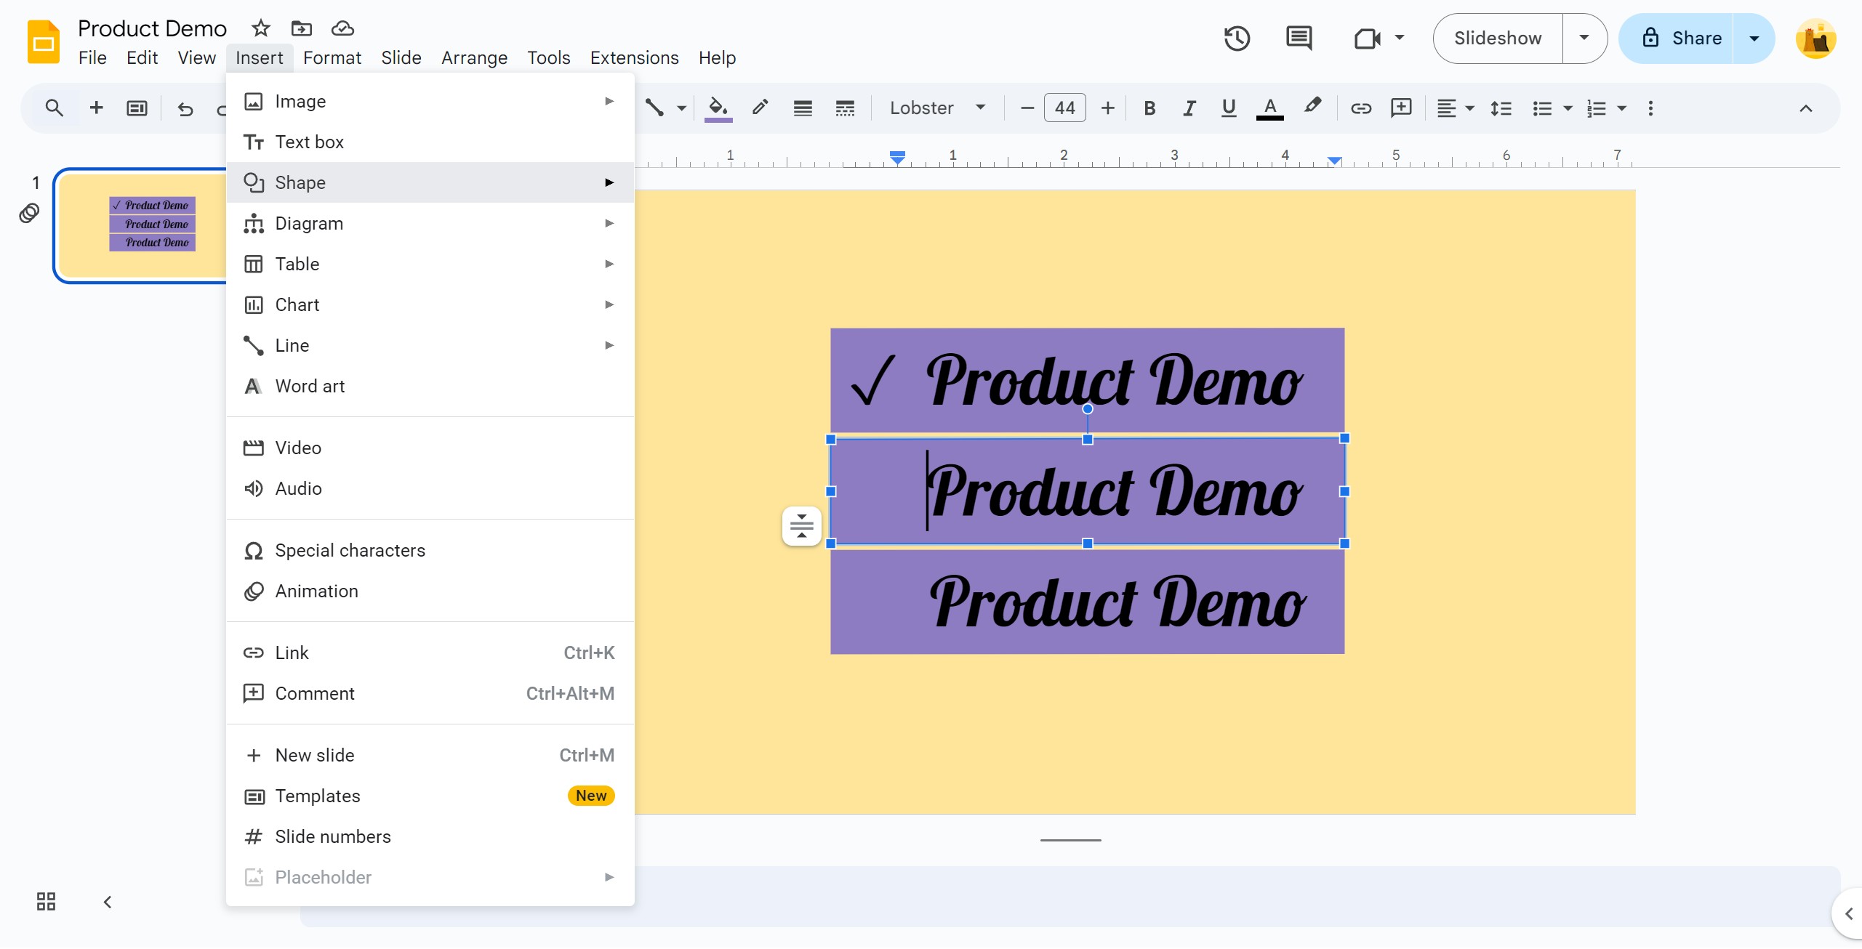Viewport: 1862px width, 949px height.
Task: Open more toolbar options three dots
Action: coord(1650,108)
